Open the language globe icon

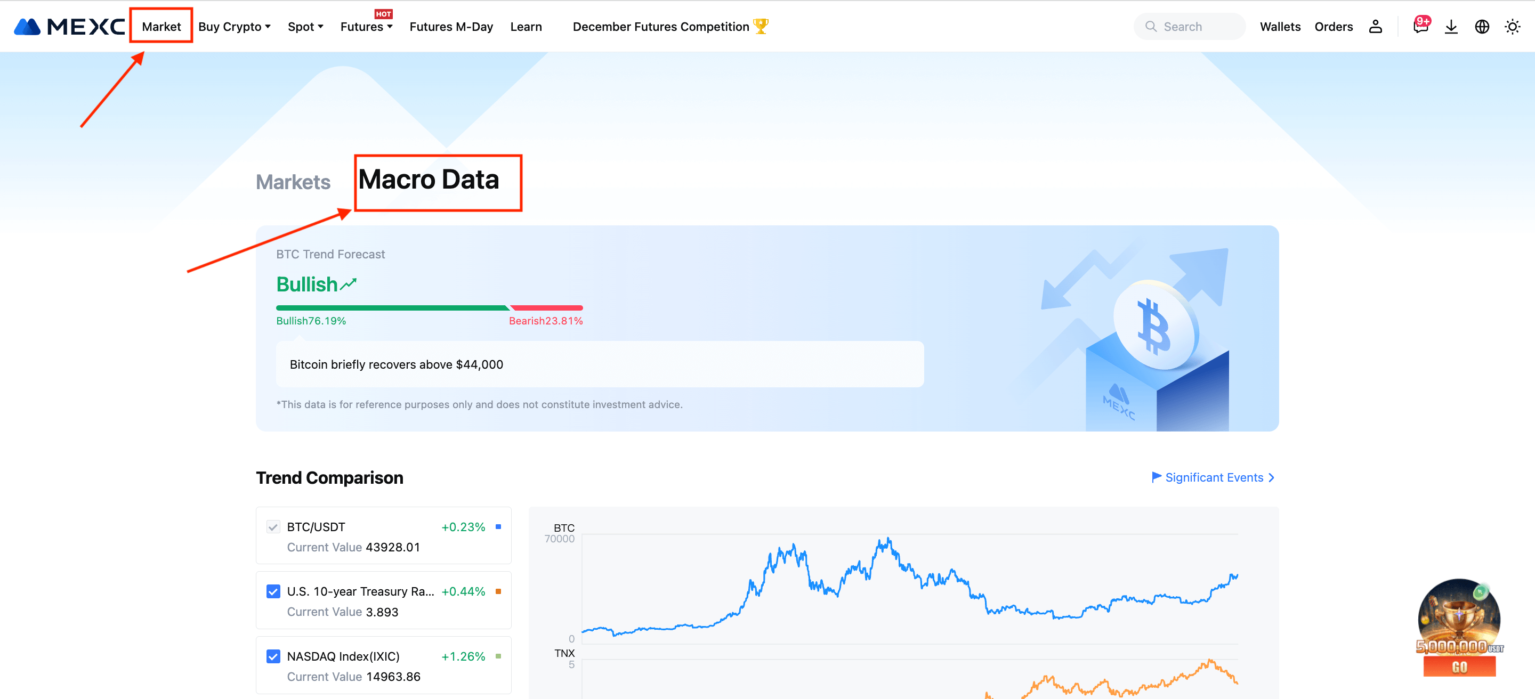coord(1482,27)
